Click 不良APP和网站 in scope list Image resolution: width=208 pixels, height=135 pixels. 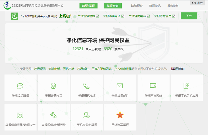click(x=102, y=69)
